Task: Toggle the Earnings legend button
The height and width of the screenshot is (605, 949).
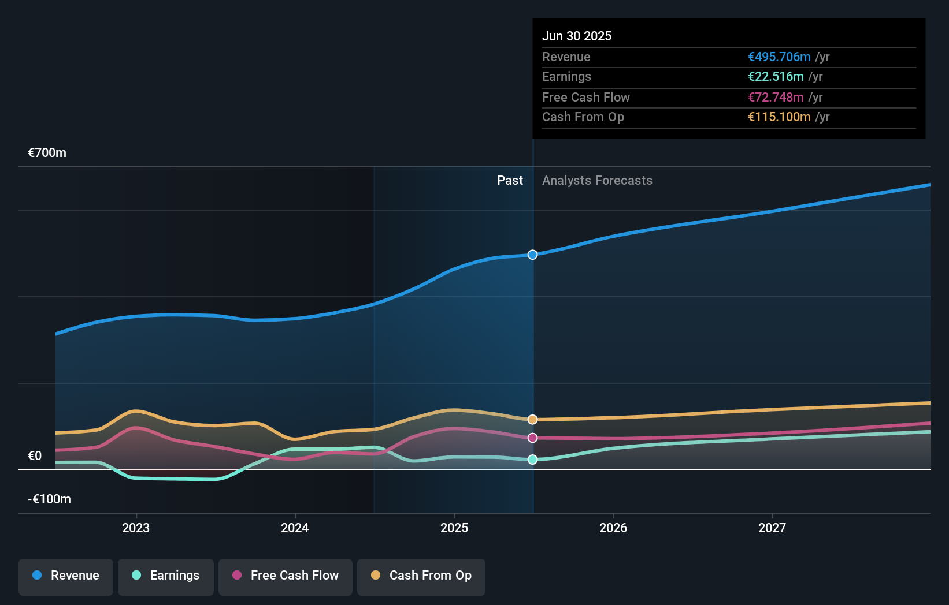Action: tap(166, 577)
